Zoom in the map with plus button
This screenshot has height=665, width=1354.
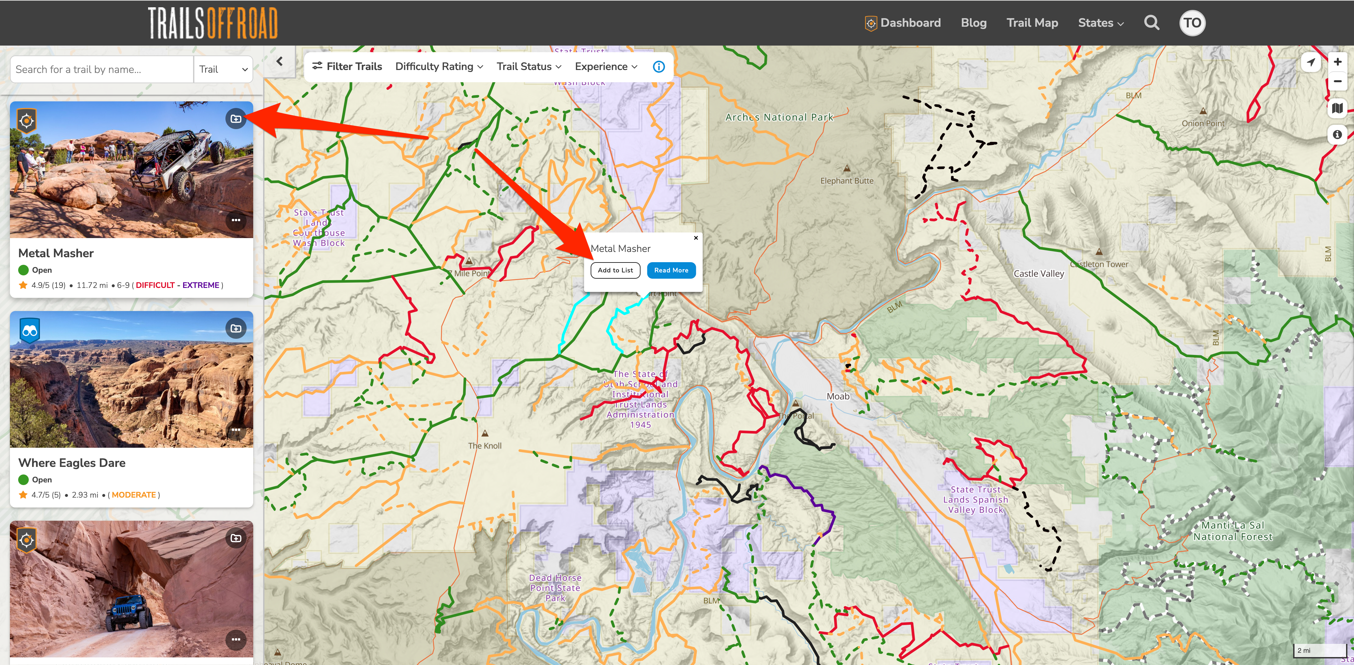1337,62
